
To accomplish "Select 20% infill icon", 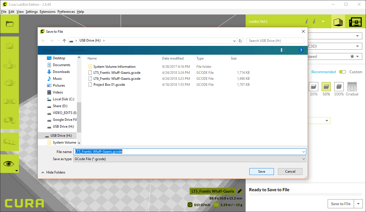I will (x=314, y=87).
